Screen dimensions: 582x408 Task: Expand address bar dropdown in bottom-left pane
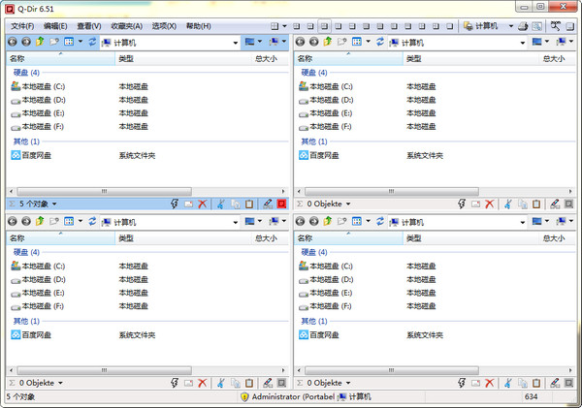pyautogui.click(x=236, y=223)
